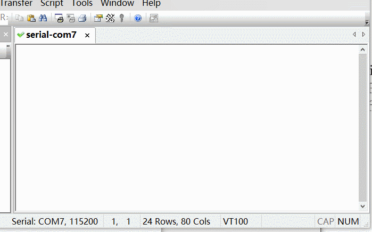Show next tabs with right arrow
Viewport: 372px width, 232px height.
click(x=363, y=35)
